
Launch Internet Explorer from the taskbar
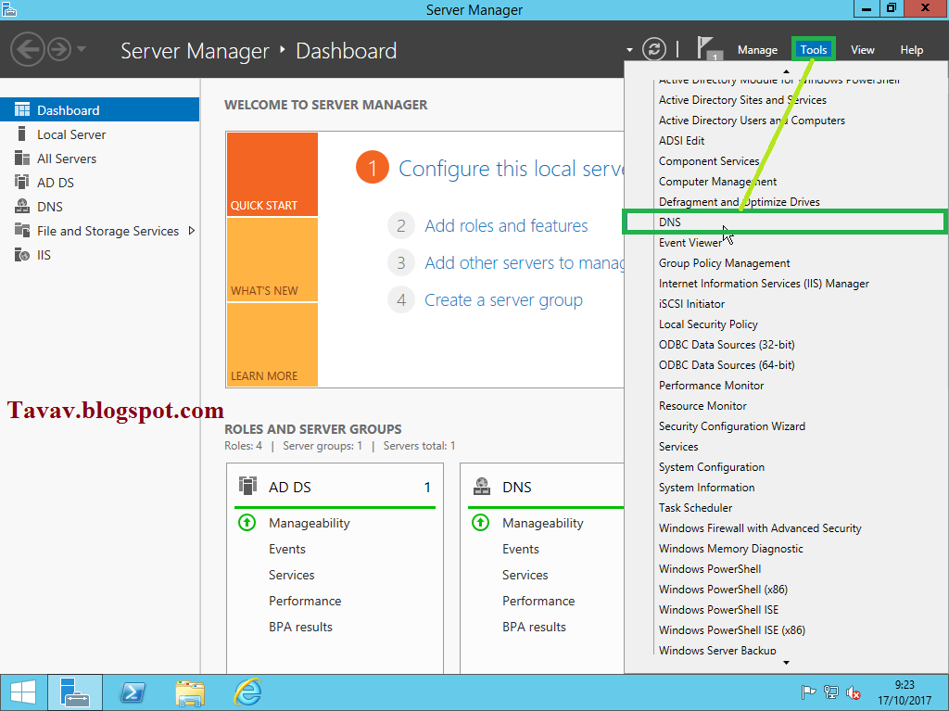(247, 692)
